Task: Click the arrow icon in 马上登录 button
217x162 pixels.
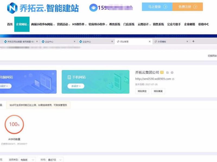Action: 165,6
